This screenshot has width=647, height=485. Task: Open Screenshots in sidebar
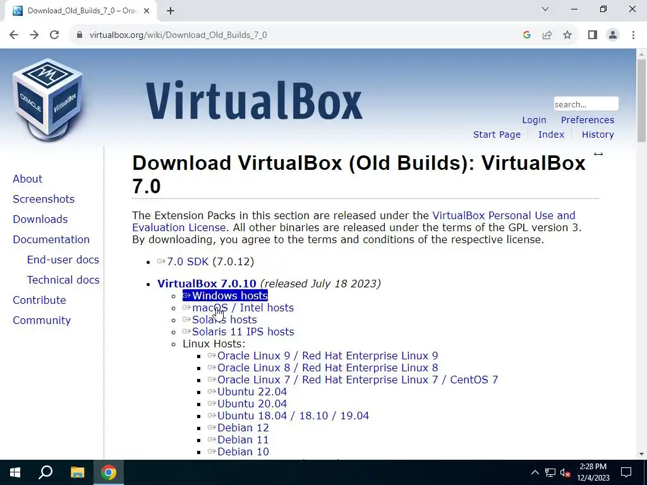coord(44,199)
